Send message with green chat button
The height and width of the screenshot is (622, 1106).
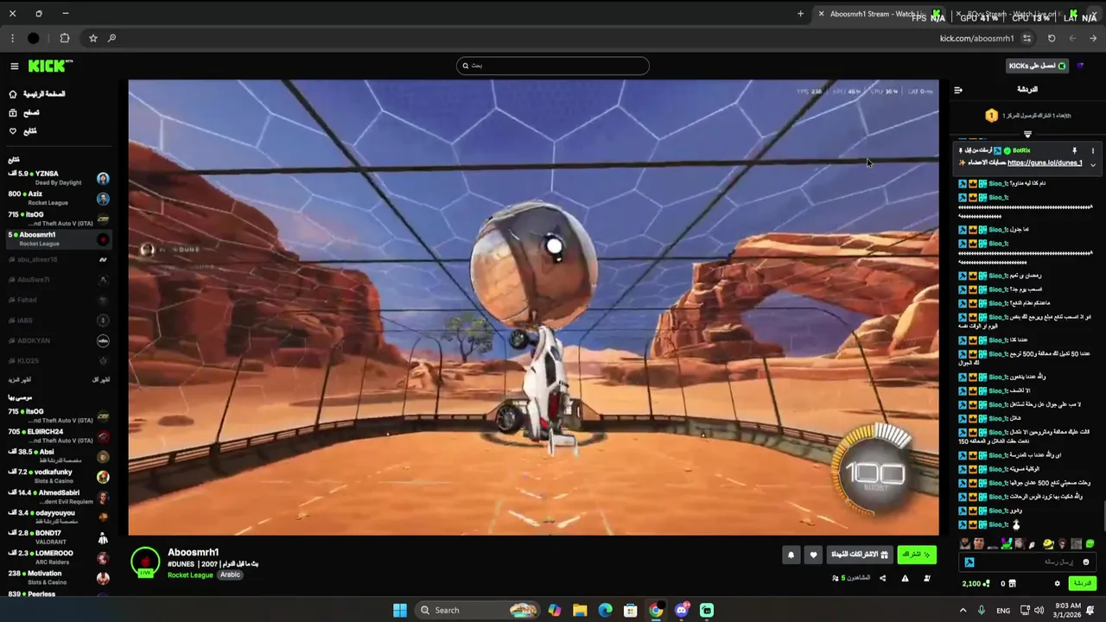(1083, 583)
